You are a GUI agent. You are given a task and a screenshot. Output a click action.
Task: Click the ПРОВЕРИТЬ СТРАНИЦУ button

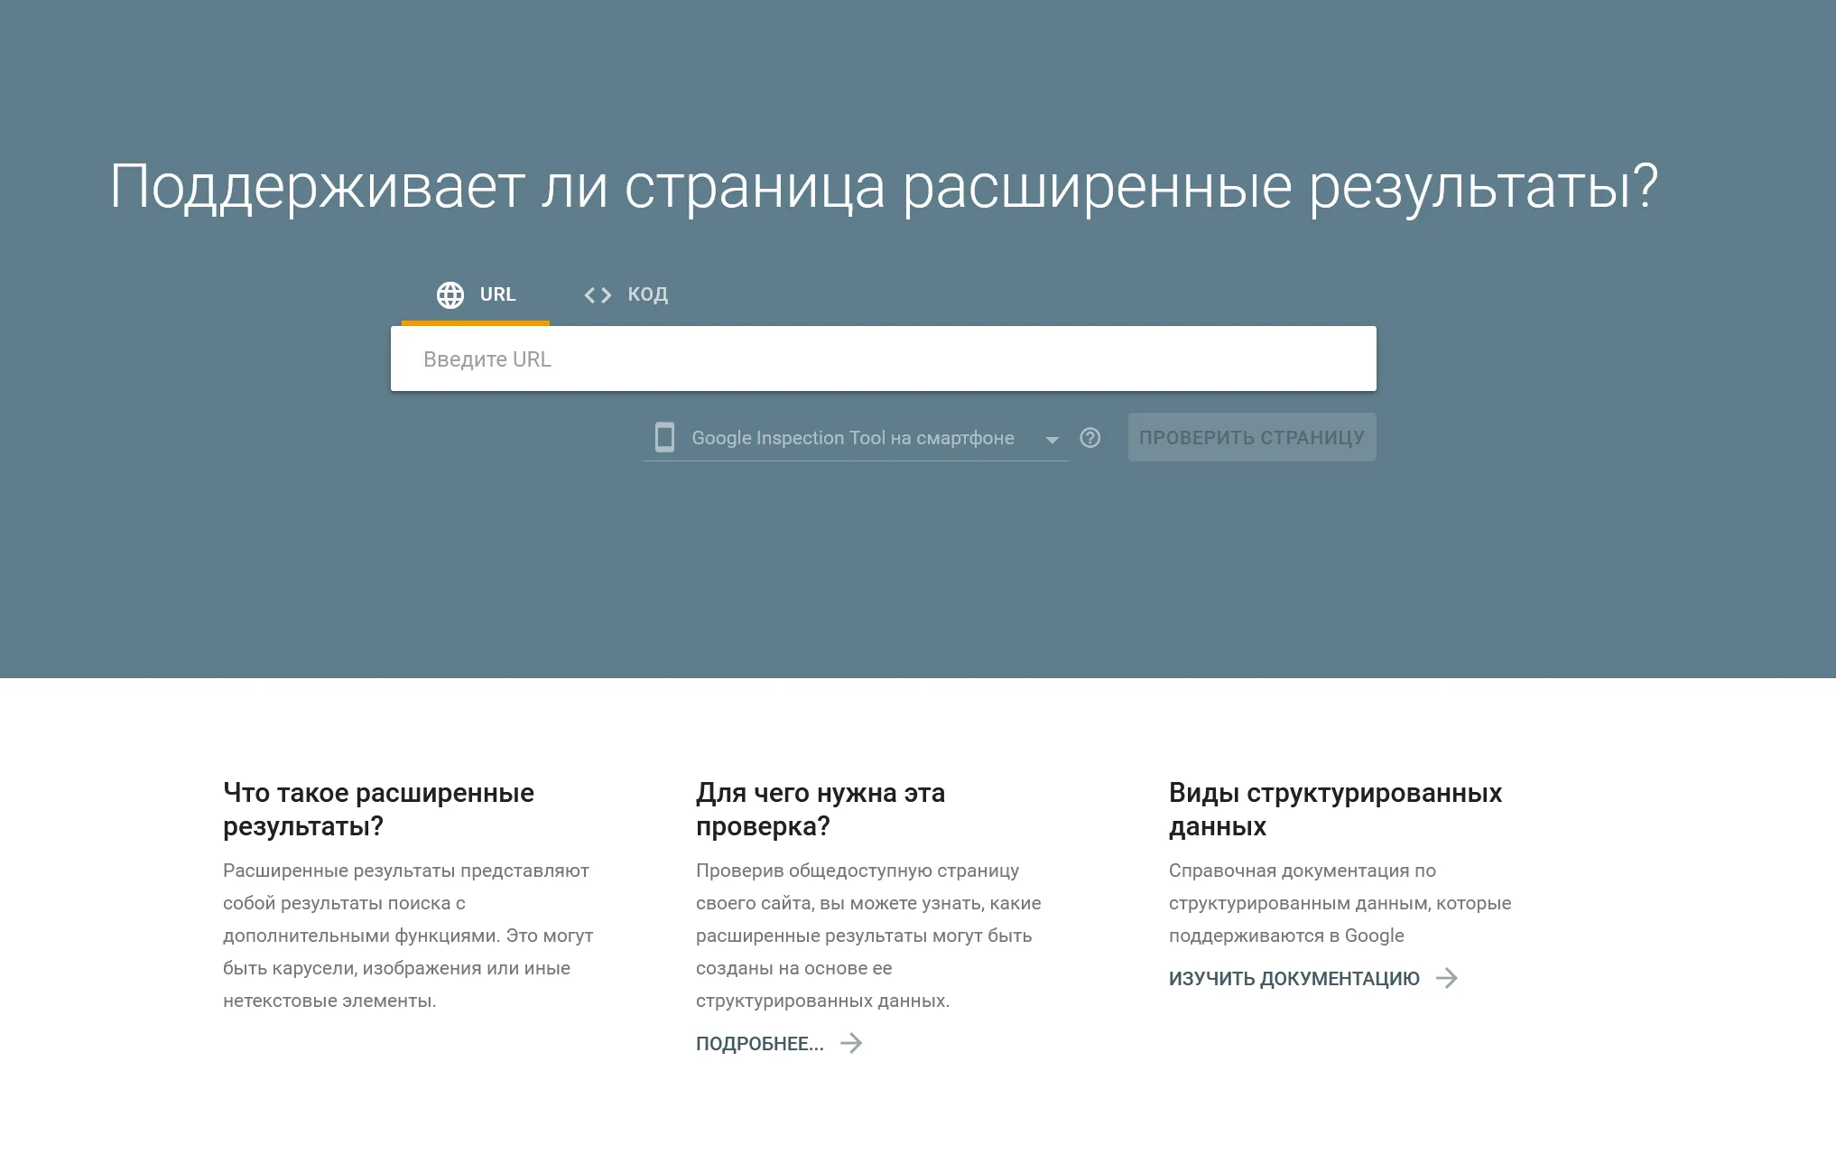tap(1252, 437)
